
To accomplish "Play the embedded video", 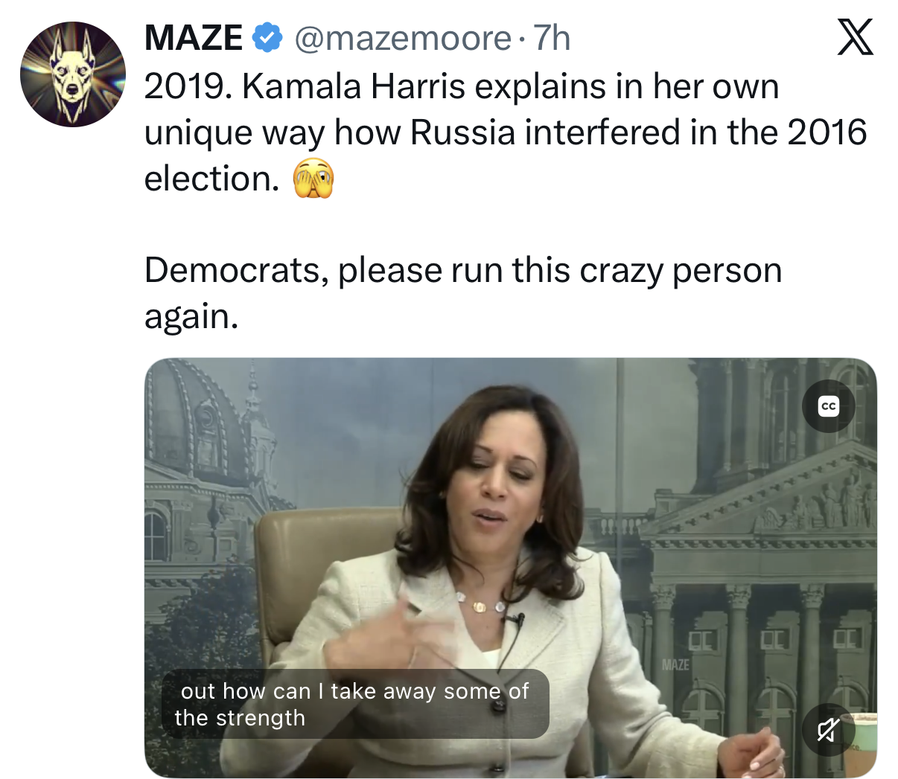I will [x=510, y=567].
